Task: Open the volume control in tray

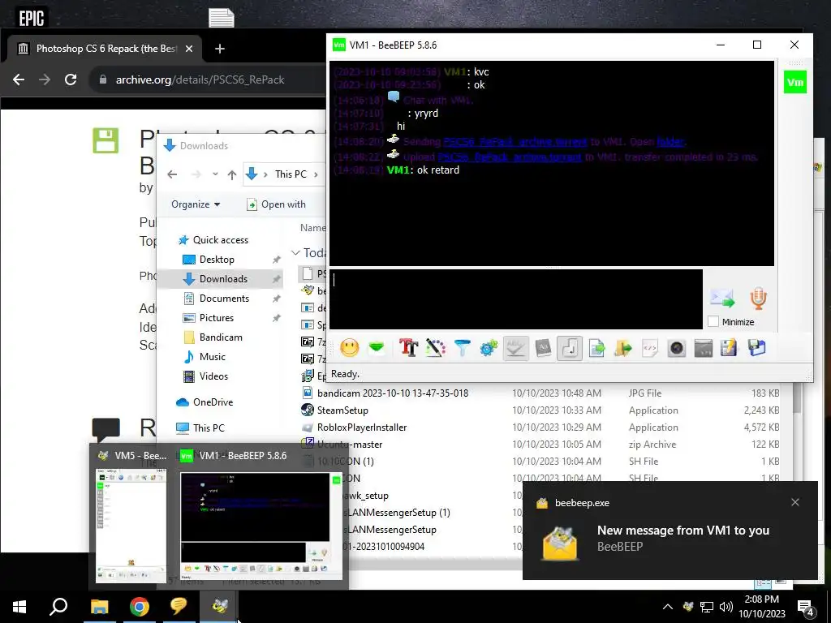Action: click(726, 607)
